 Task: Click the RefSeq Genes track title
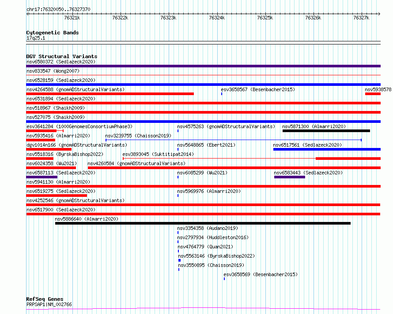point(45,299)
